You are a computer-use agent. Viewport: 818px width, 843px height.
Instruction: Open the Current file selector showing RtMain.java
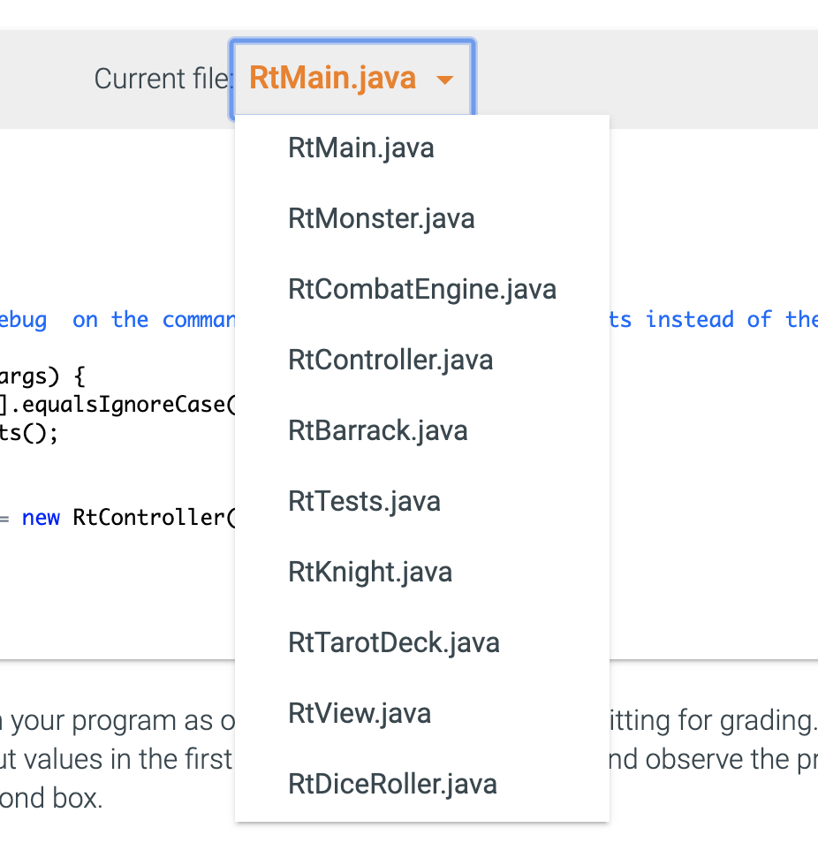pyautogui.click(x=352, y=79)
